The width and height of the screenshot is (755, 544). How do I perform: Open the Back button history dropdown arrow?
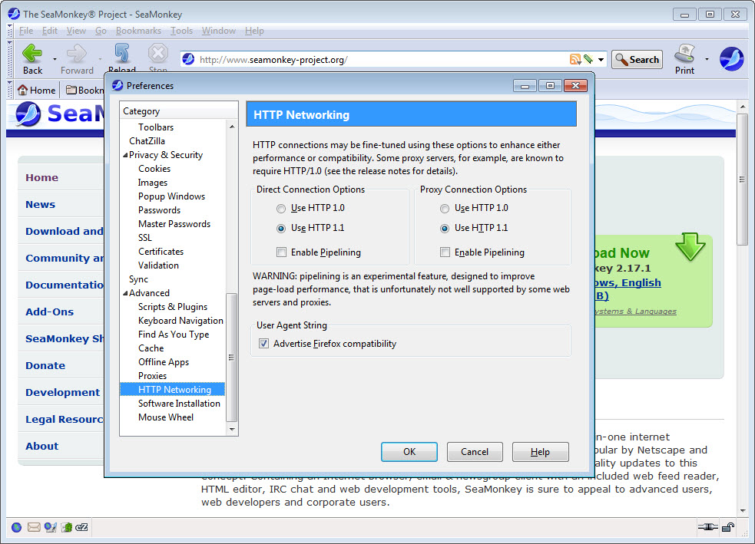tap(55, 59)
